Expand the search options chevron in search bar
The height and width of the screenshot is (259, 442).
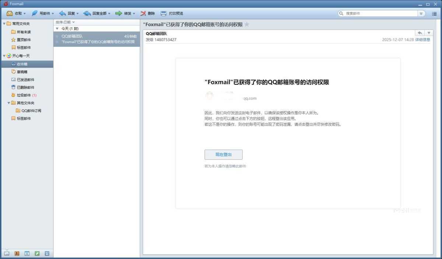(x=421, y=13)
